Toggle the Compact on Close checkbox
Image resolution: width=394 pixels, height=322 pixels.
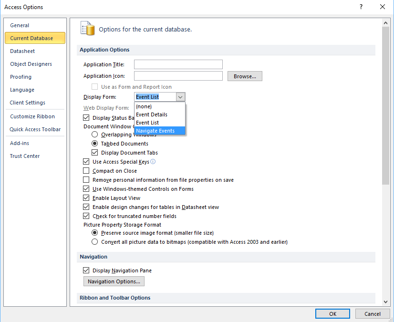tap(86, 171)
